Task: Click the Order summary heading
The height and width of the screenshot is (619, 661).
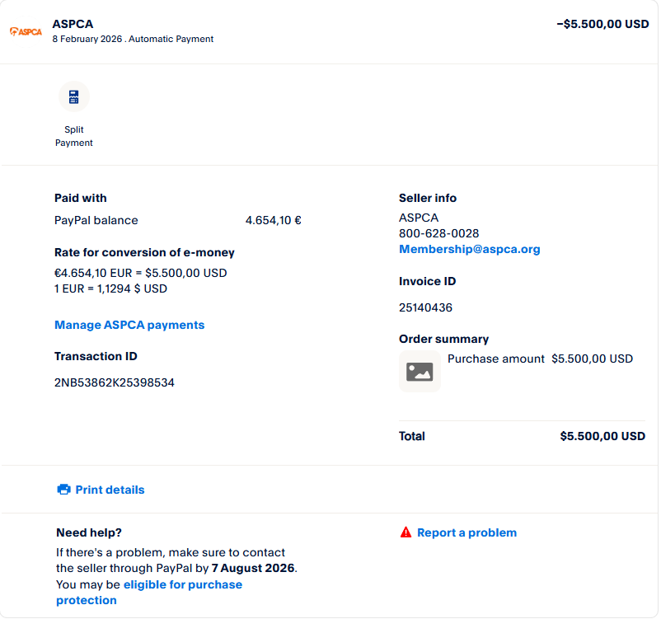Action: tap(444, 339)
